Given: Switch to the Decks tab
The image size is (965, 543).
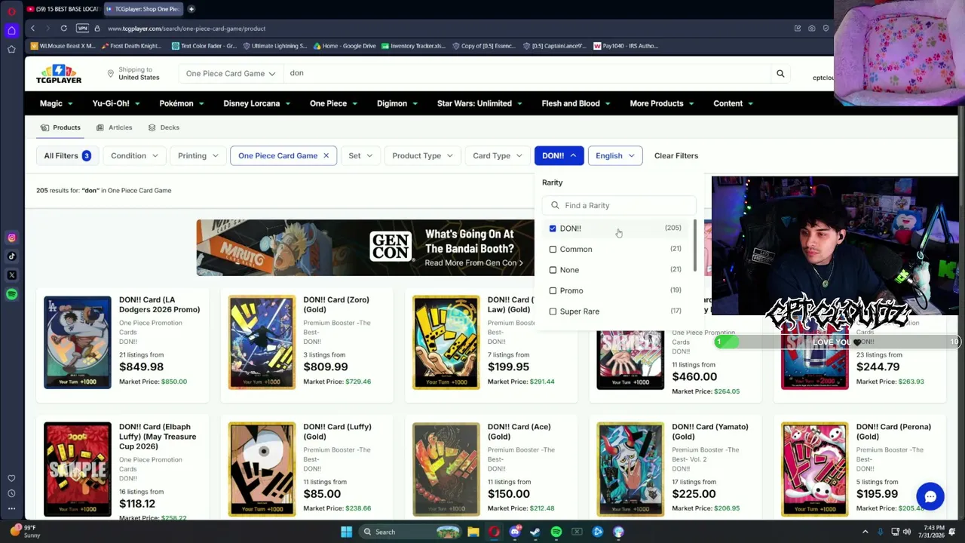Looking at the screenshot, I should tap(164, 127).
